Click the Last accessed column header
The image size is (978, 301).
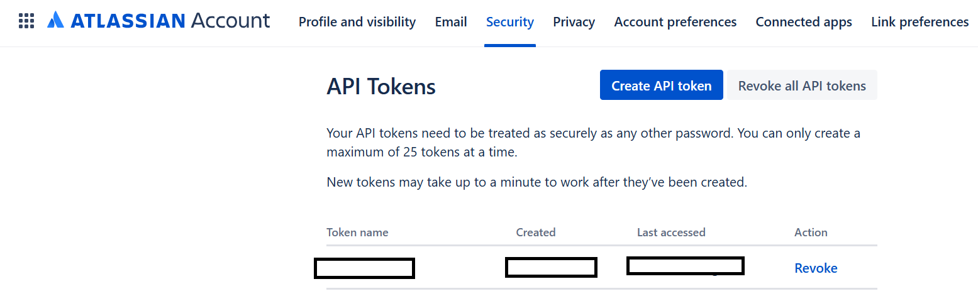coord(671,233)
